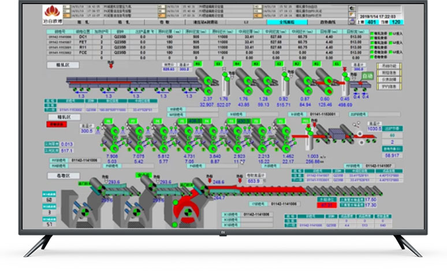Click the topmost small icon beside the alarm list
The width and height of the screenshot is (447, 271).
pyautogui.click(x=352, y=8)
